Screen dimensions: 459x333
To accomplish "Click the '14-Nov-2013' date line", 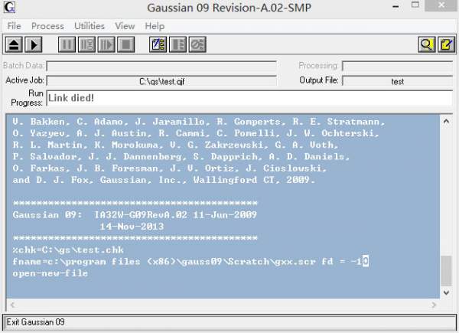I will click(132, 227).
